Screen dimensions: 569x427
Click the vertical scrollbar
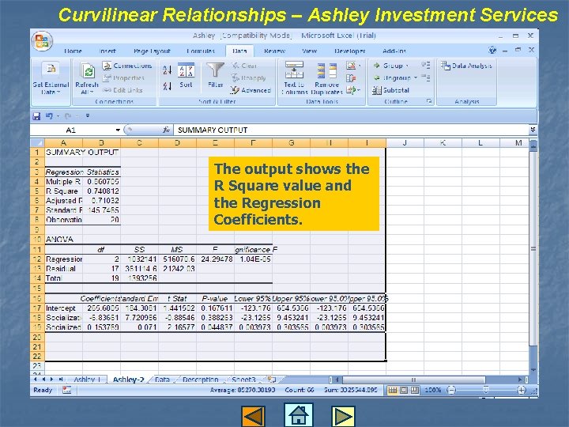[x=533, y=248]
